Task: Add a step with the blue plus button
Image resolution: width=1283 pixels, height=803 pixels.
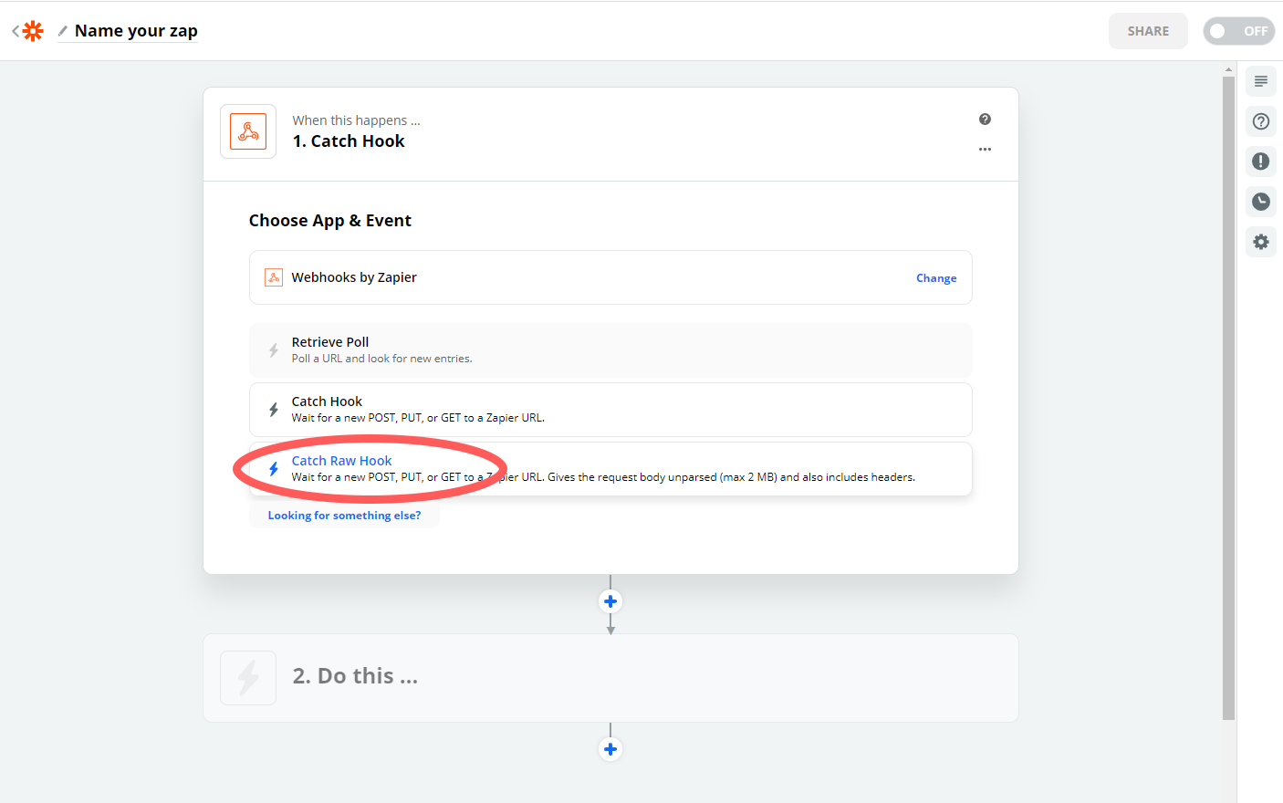Action: (610, 600)
